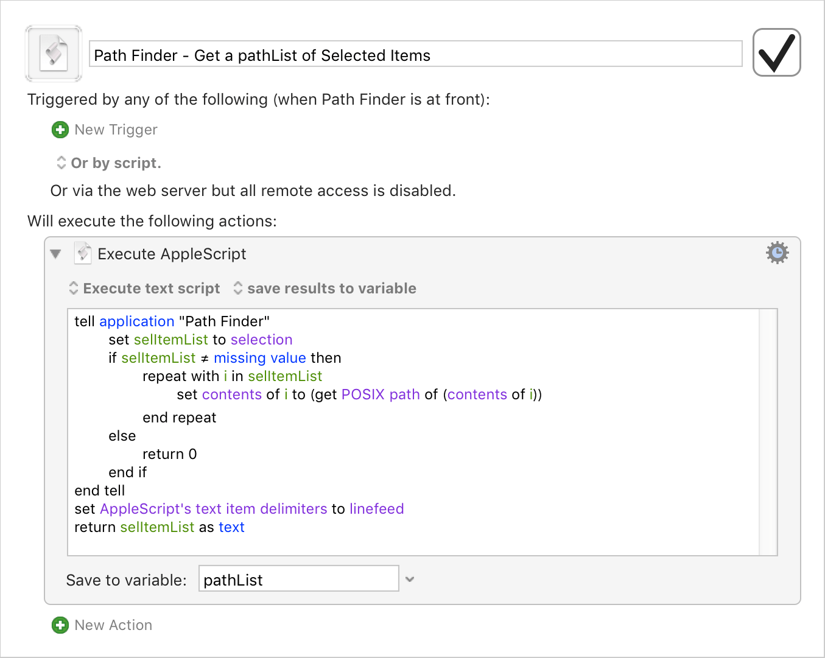825x658 pixels.
Task: Toggle the macro enabled checkmark
Action: click(776, 52)
